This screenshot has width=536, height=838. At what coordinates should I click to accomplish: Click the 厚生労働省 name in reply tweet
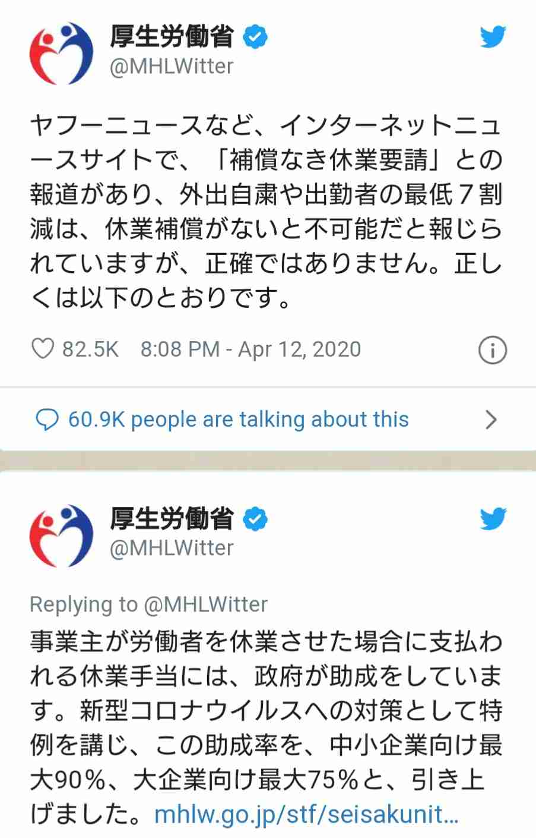pyautogui.click(x=172, y=518)
